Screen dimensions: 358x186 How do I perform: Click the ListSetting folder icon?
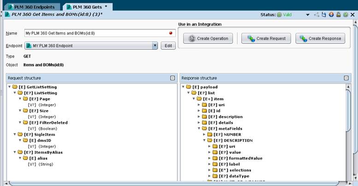20,93
